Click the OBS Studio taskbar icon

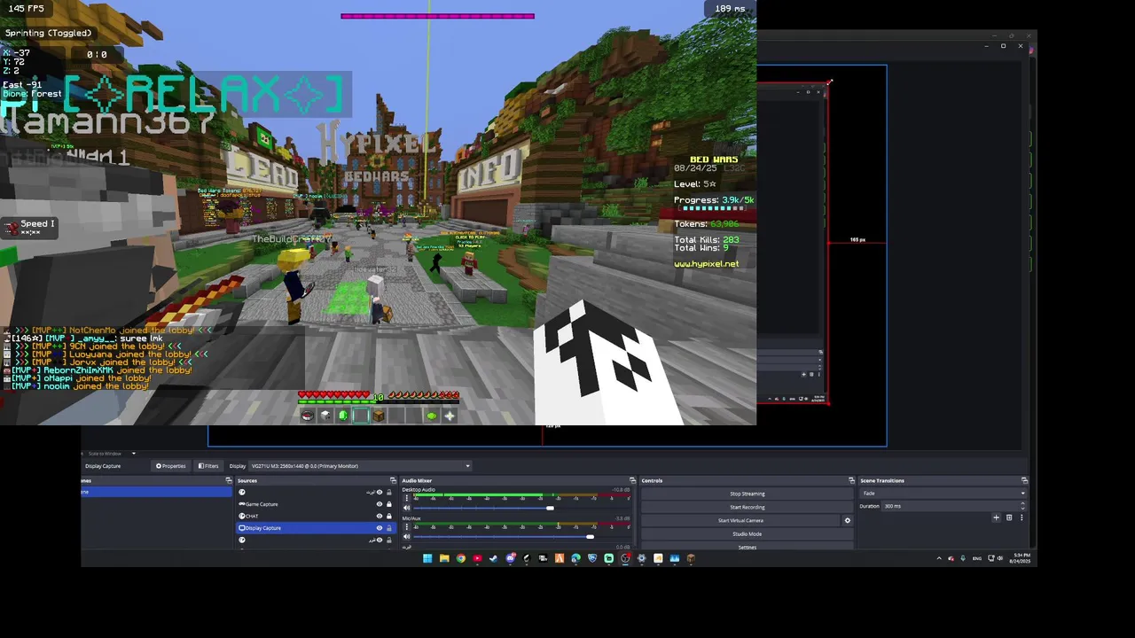tap(625, 558)
